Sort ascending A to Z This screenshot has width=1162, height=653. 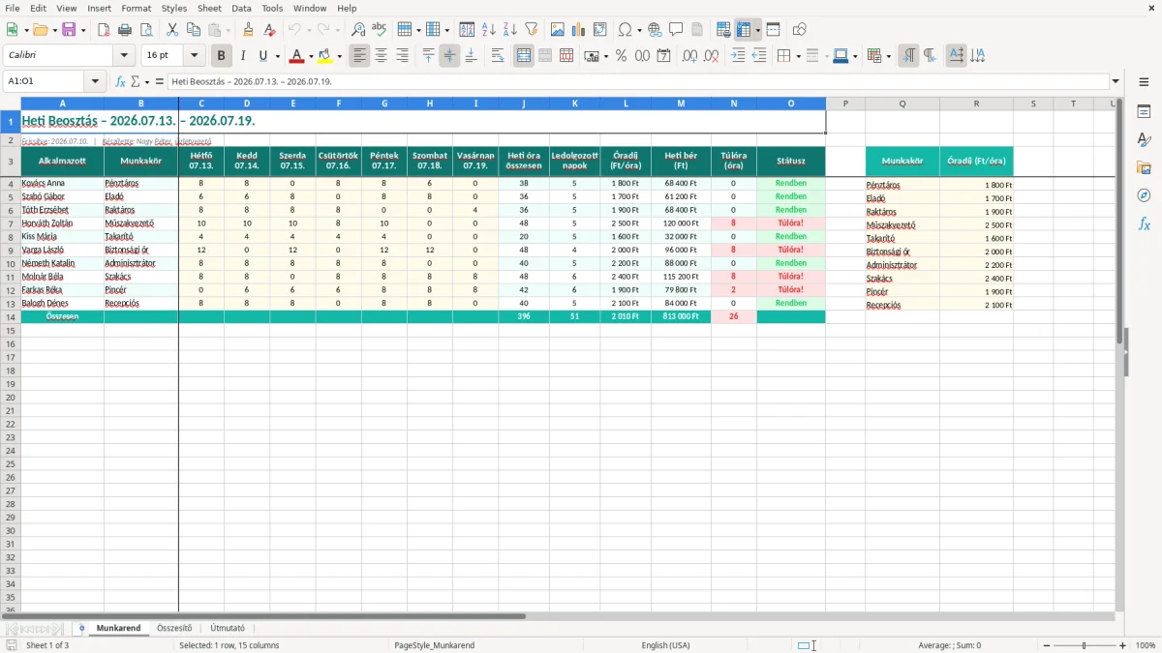[489, 30]
